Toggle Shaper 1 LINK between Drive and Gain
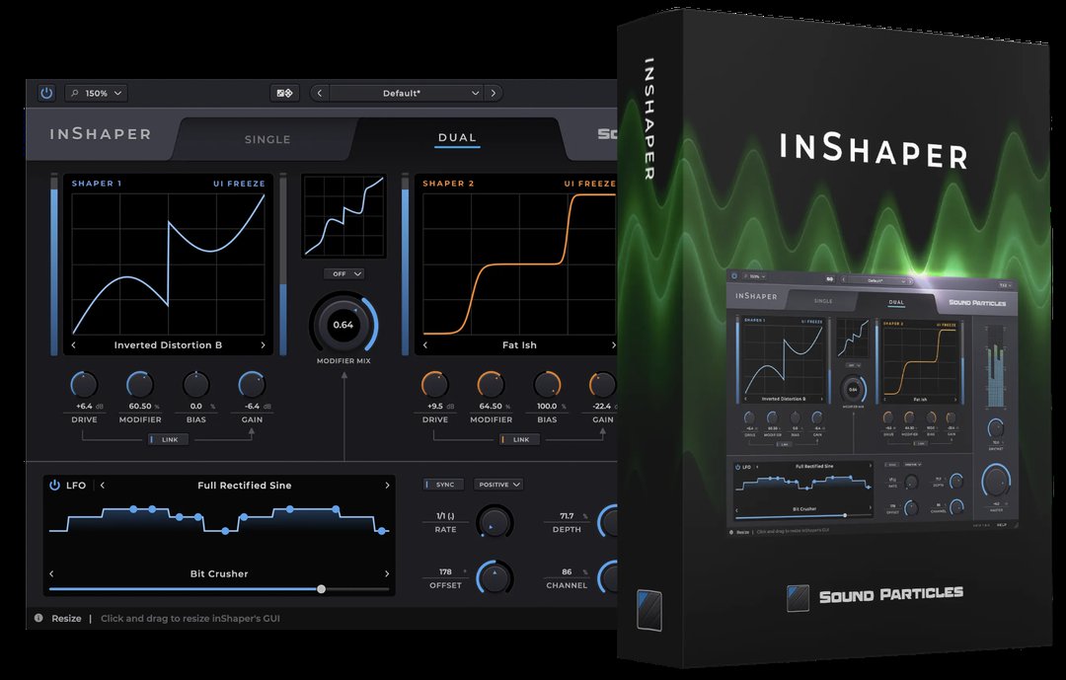 point(167,440)
